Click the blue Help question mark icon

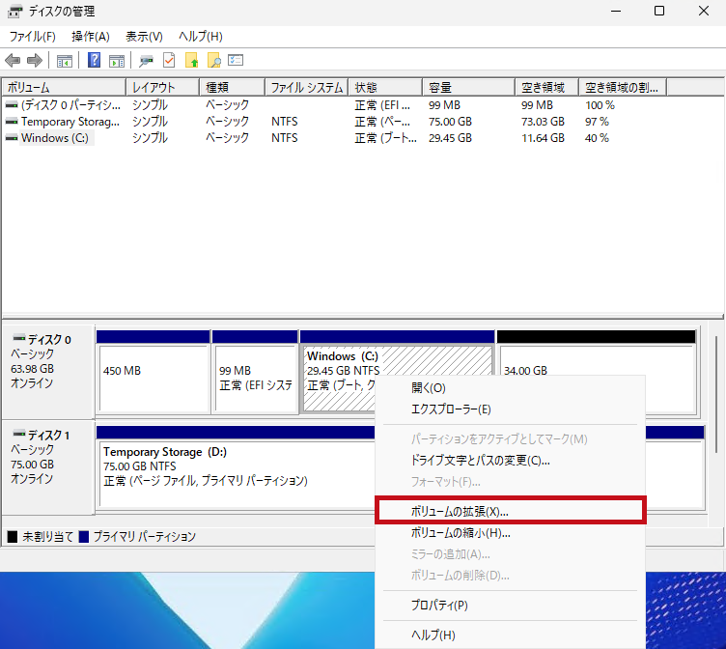pos(94,60)
